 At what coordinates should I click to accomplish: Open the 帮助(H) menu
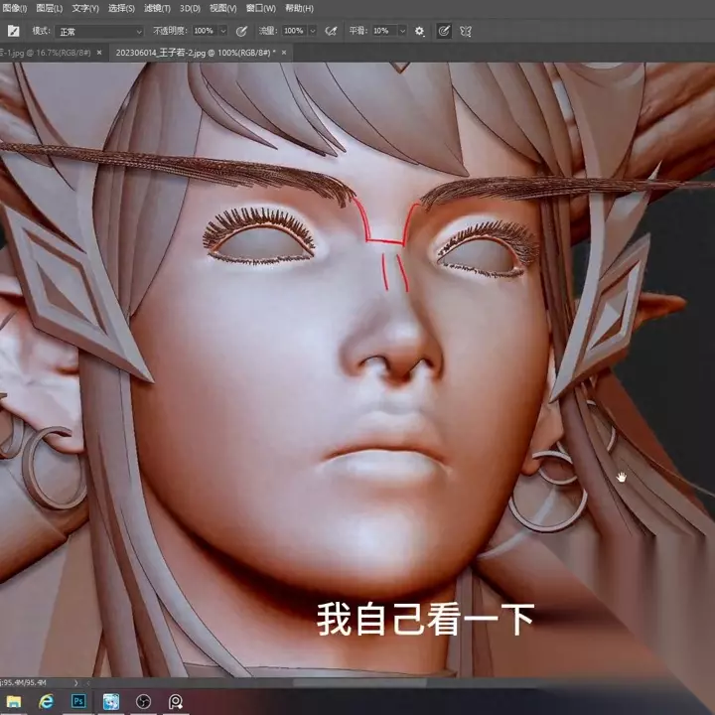pyautogui.click(x=299, y=8)
